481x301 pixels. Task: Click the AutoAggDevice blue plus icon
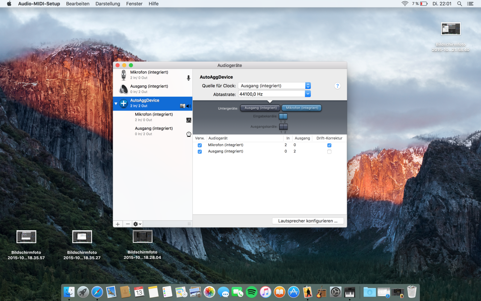pyautogui.click(x=124, y=103)
